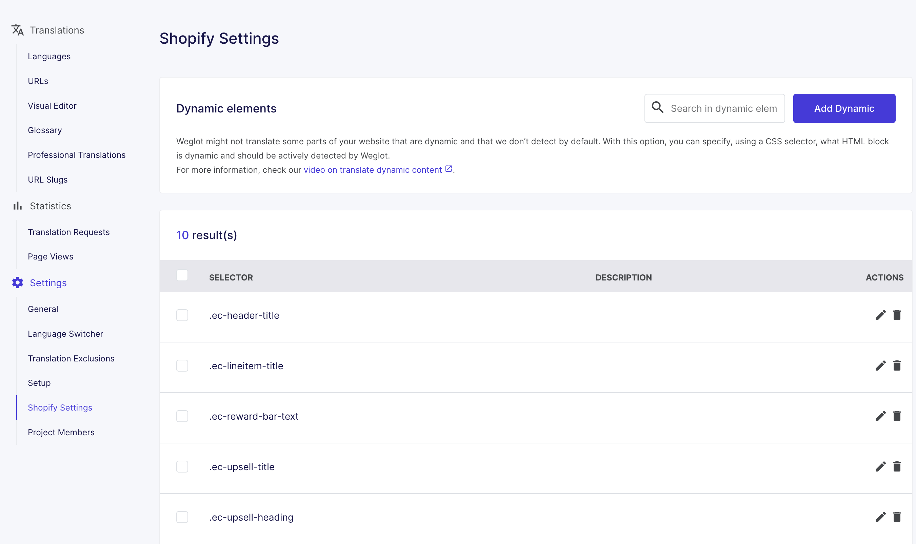Click the .ec-header-title selector text
This screenshot has width=916, height=544.
point(244,315)
